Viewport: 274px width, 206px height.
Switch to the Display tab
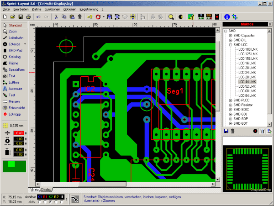47,189
